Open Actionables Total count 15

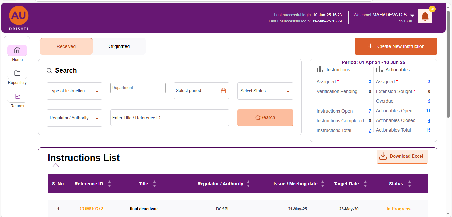[428, 130]
